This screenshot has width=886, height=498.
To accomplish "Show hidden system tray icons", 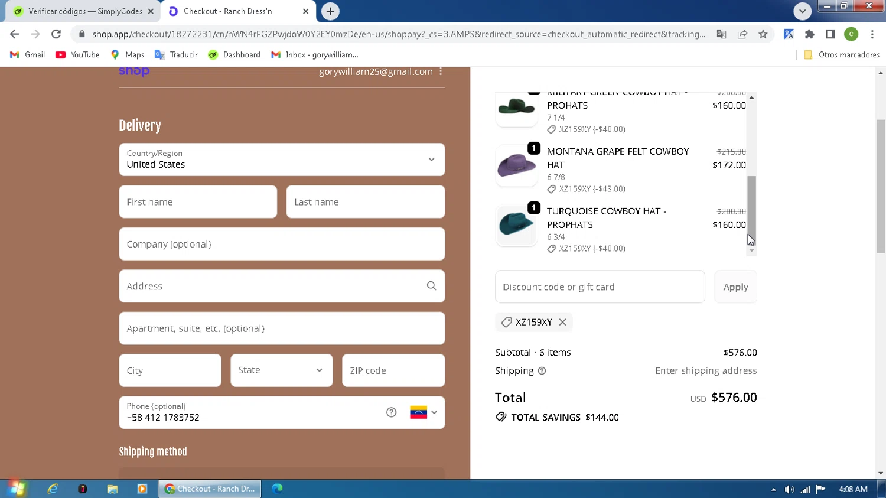I will 773,489.
